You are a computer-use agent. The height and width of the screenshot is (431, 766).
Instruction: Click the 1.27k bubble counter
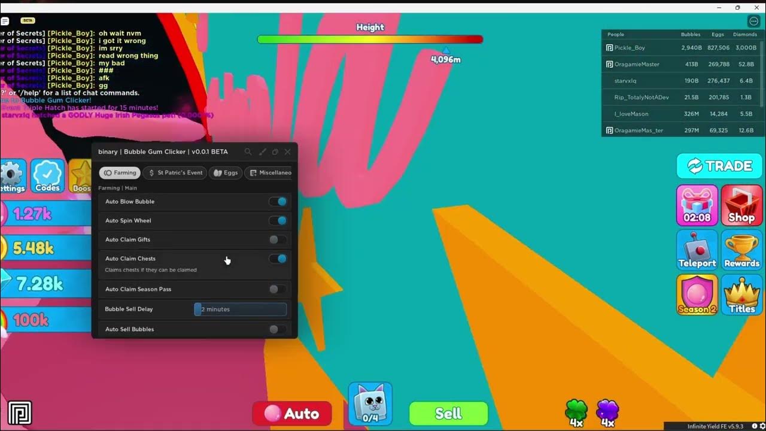(45, 214)
